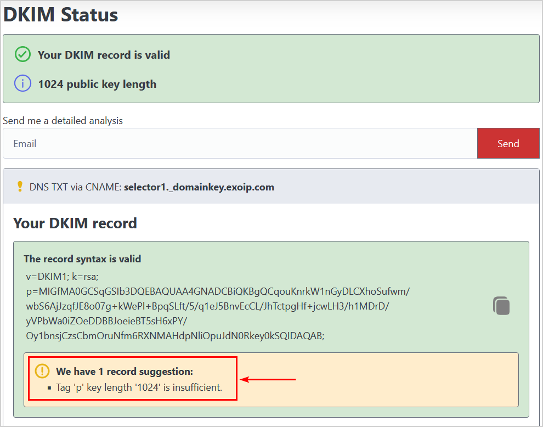This screenshot has width=543, height=427.
Task: Click the 'Your DKIM record' heading
Action: [75, 223]
